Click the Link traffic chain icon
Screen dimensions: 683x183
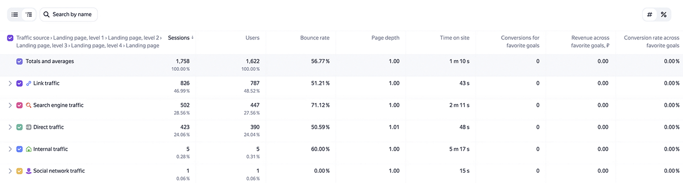(28, 83)
